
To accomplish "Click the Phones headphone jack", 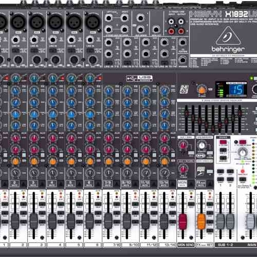I will (182, 60).
